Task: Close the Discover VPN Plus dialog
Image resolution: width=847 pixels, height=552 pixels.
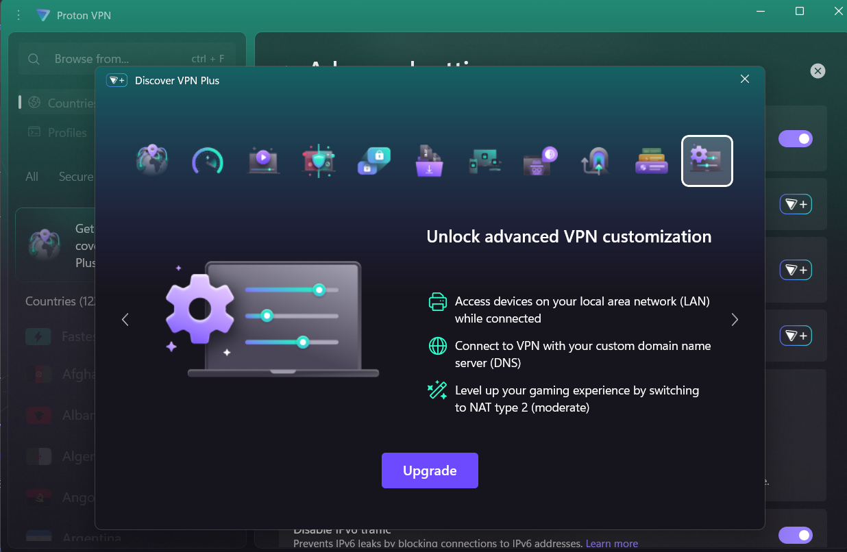Action: tap(745, 79)
